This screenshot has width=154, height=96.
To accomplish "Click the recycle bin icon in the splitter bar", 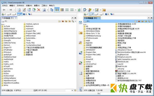I will tap(81, 89).
